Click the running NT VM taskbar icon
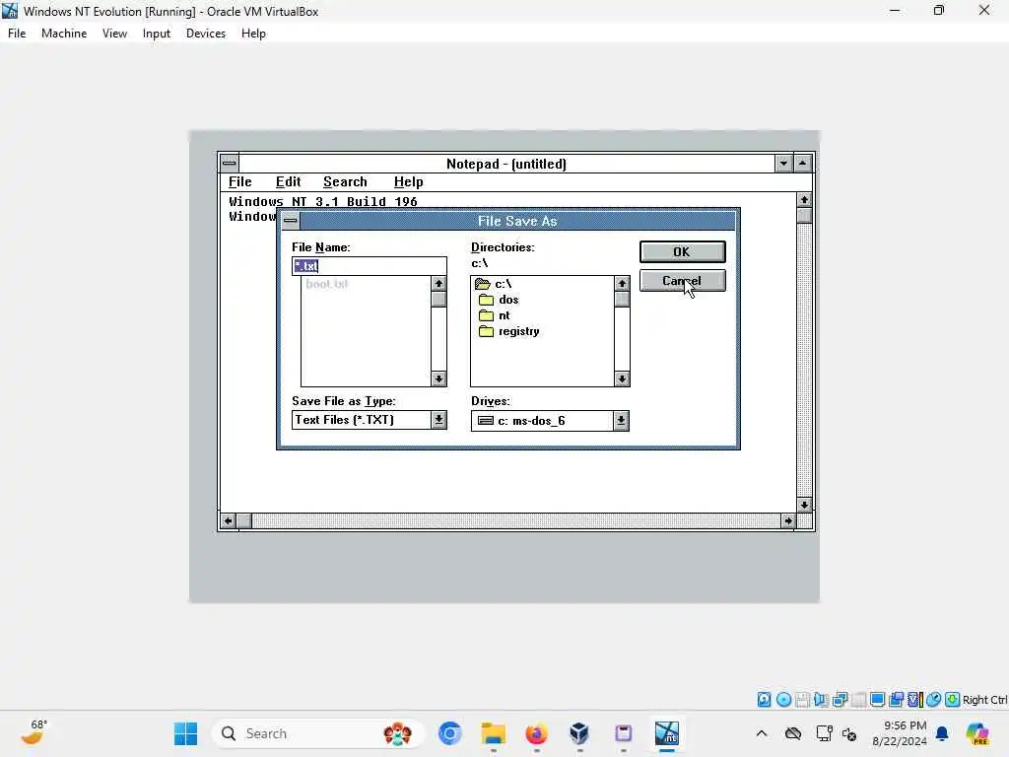This screenshot has width=1009, height=757. point(667,733)
